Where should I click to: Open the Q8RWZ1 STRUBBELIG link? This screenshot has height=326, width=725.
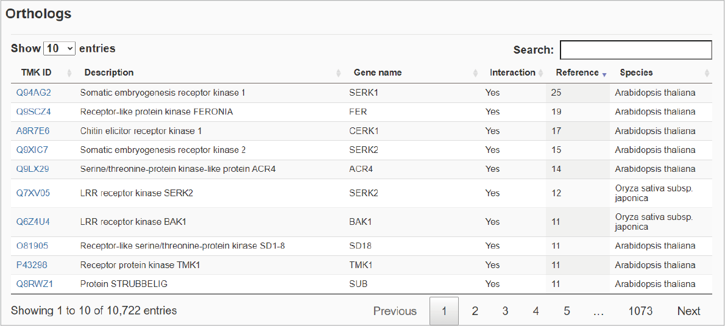tap(34, 284)
